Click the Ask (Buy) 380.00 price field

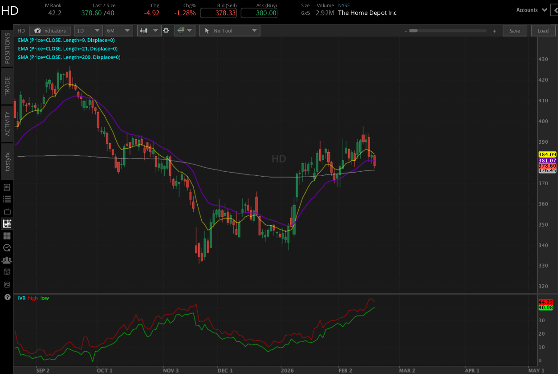(259, 13)
